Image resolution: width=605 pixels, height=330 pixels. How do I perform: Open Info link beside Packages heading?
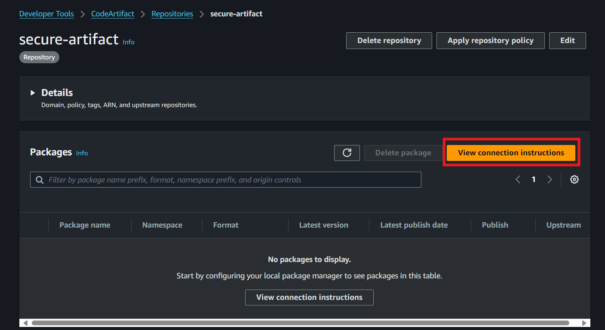(82, 153)
